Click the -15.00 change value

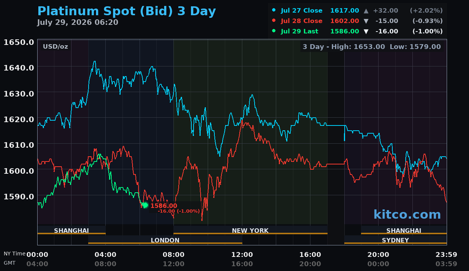coord(387,21)
